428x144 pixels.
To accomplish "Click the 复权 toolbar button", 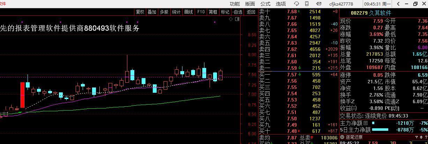I will tap(140, 12).
